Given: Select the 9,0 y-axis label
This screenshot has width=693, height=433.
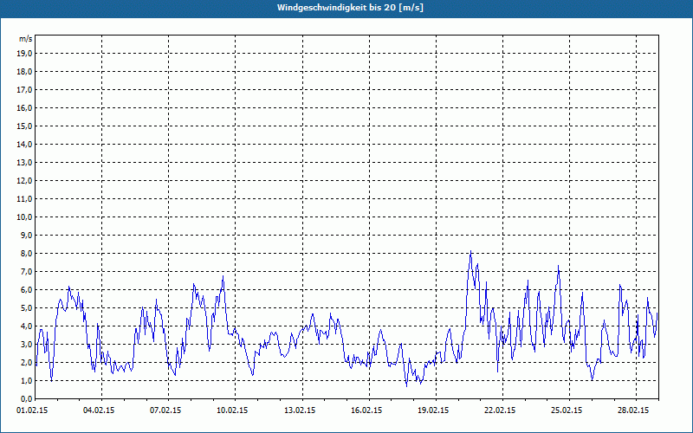Looking at the screenshot, I should [x=27, y=235].
